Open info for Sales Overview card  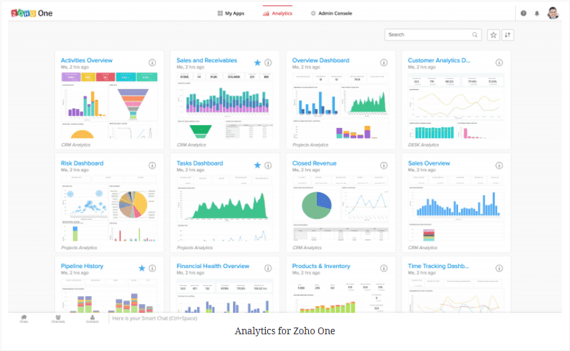pos(499,165)
